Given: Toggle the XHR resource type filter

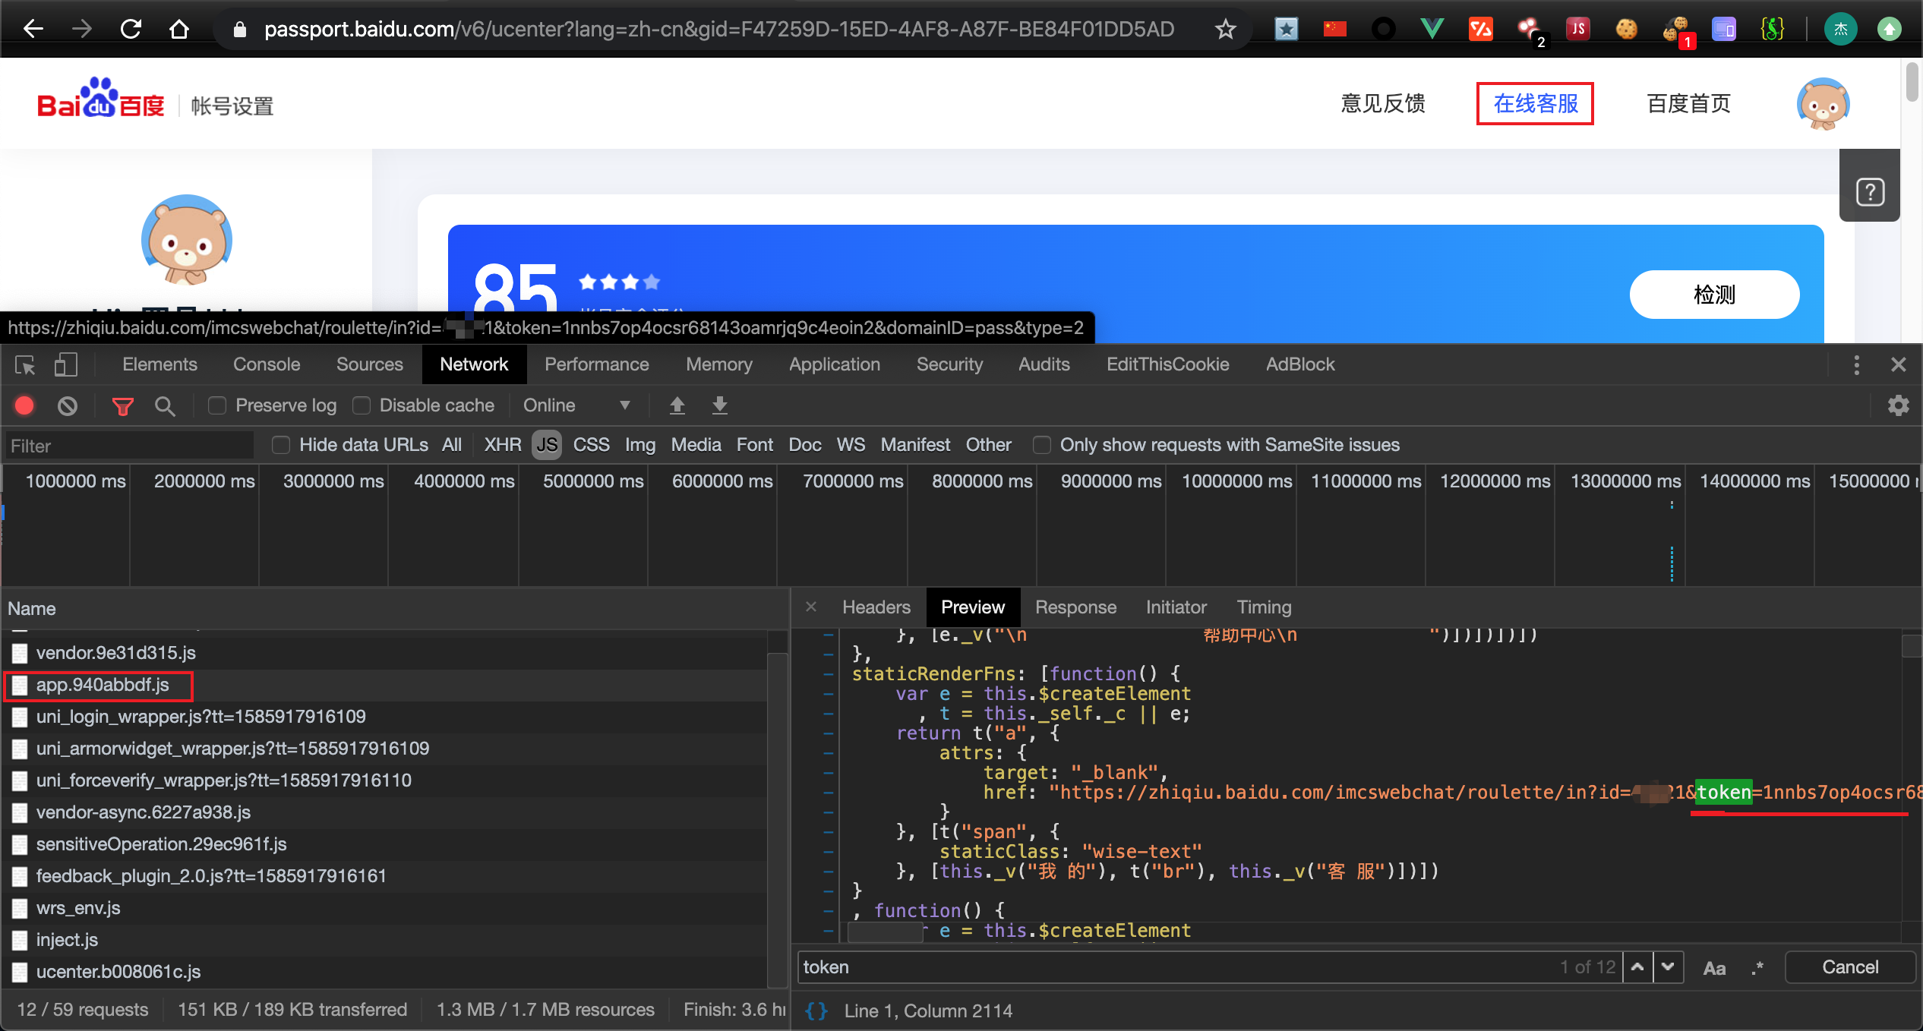Looking at the screenshot, I should pyautogui.click(x=503, y=445).
